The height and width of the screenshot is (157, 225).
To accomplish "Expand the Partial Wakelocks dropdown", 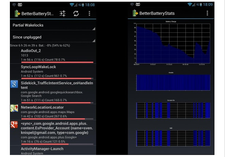I will click(53, 25).
